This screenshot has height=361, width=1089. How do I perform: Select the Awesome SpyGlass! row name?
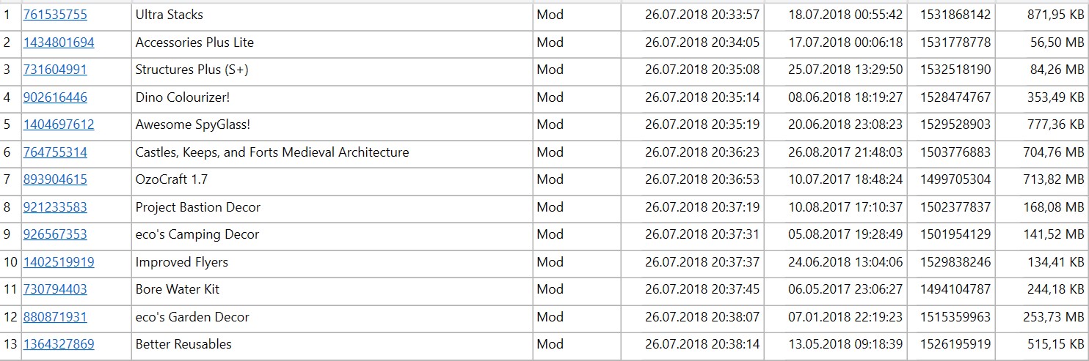(x=332, y=124)
